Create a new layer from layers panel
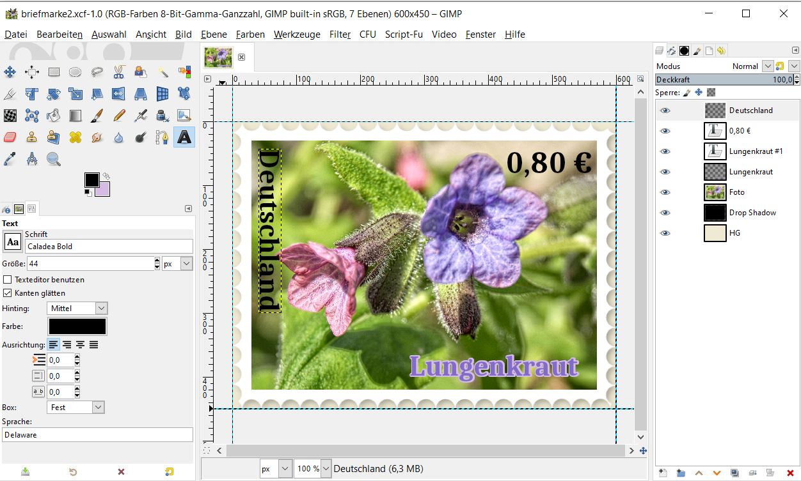 click(x=663, y=473)
